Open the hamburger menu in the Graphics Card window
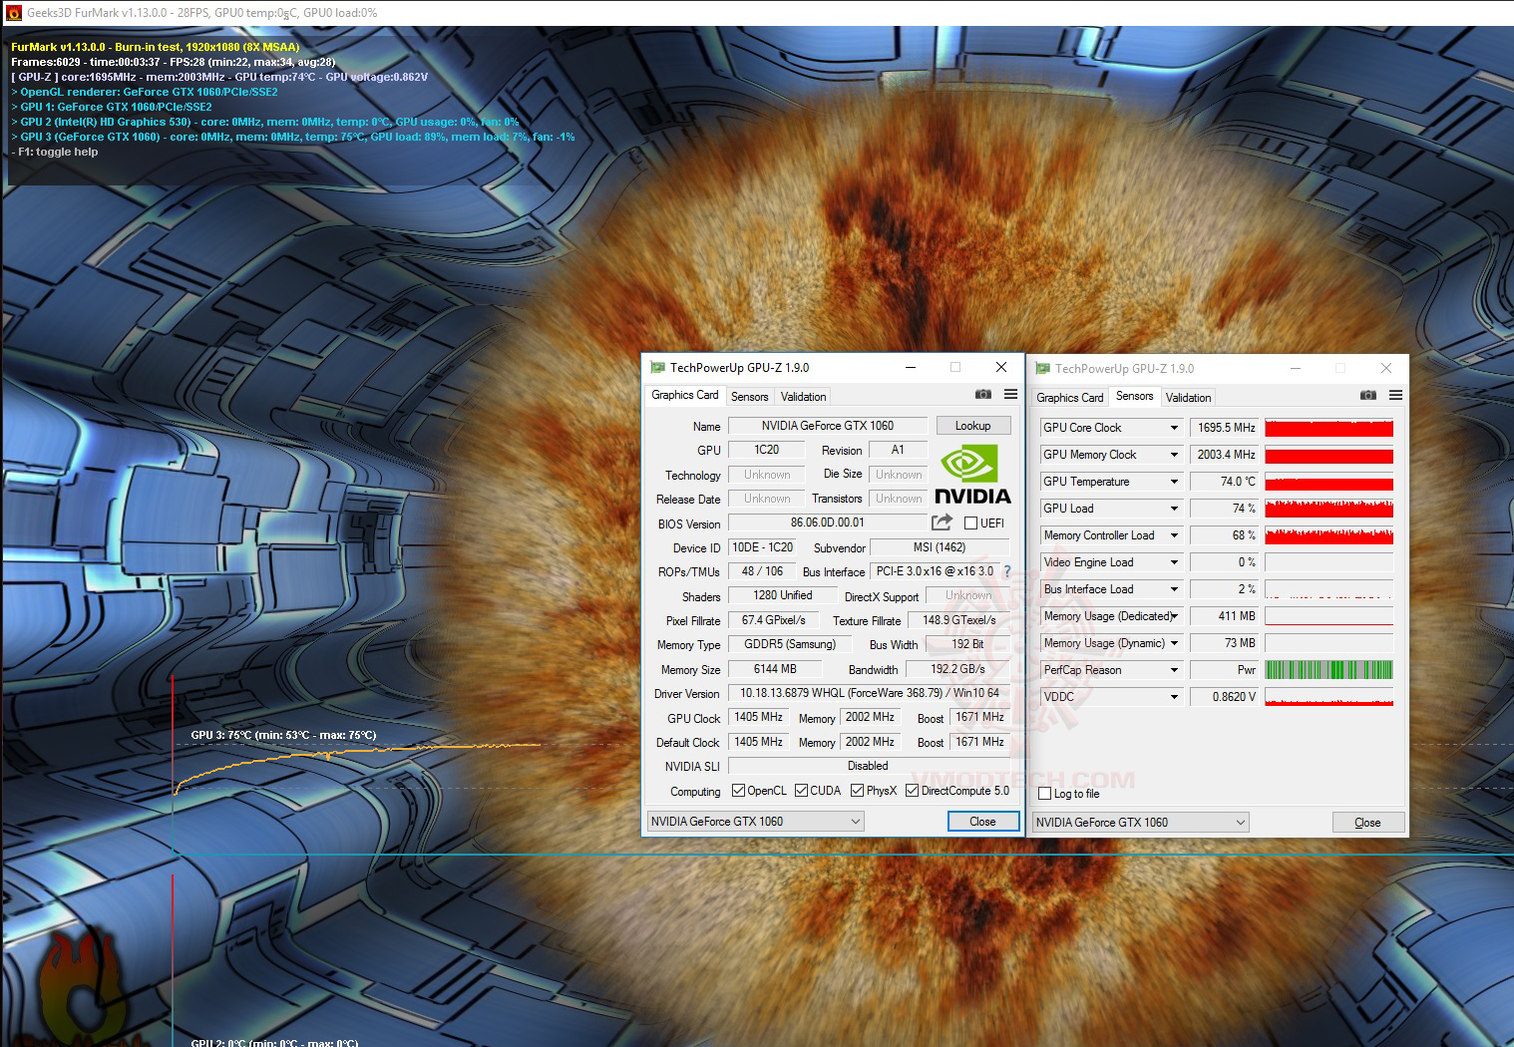The height and width of the screenshot is (1047, 1514). tap(1010, 395)
